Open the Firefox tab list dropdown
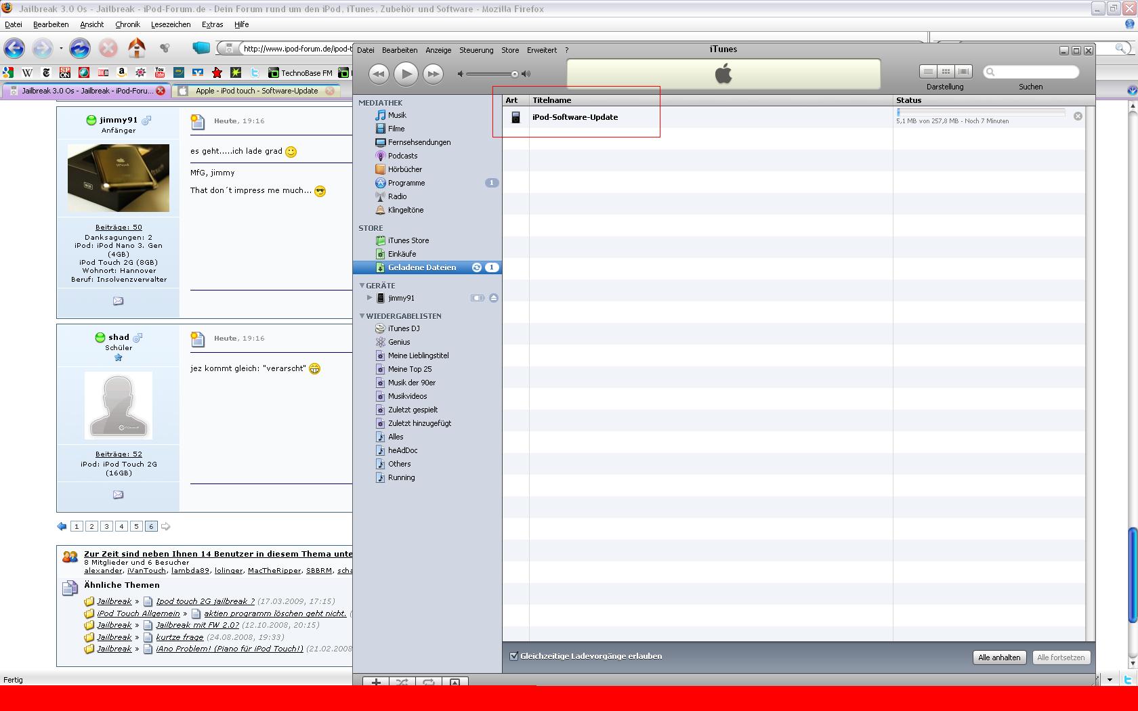 click(x=1131, y=90)
